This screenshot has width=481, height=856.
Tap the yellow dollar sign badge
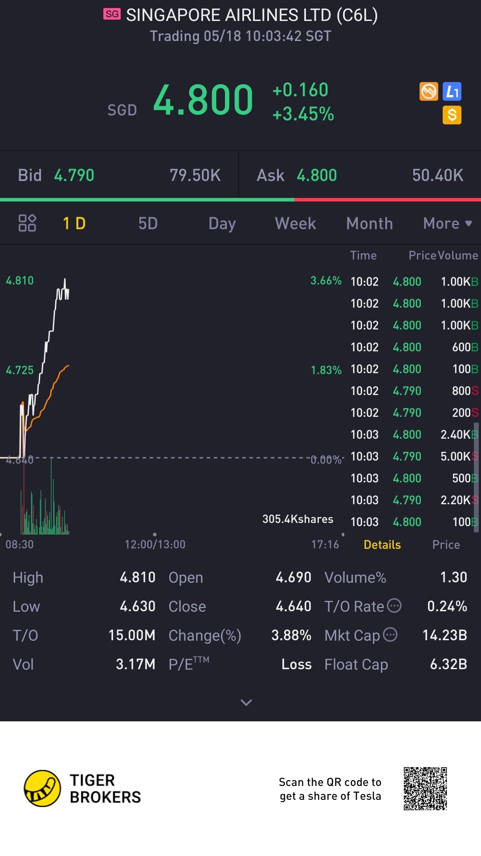point(452,115)
